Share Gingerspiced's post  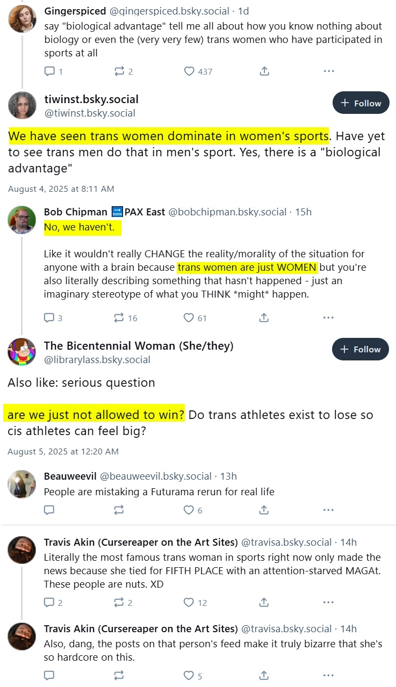tap(264, 71)
